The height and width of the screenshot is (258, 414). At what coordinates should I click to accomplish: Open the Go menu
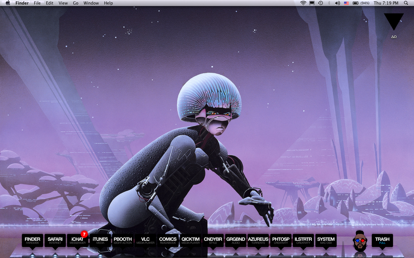[x=76, y=3]
